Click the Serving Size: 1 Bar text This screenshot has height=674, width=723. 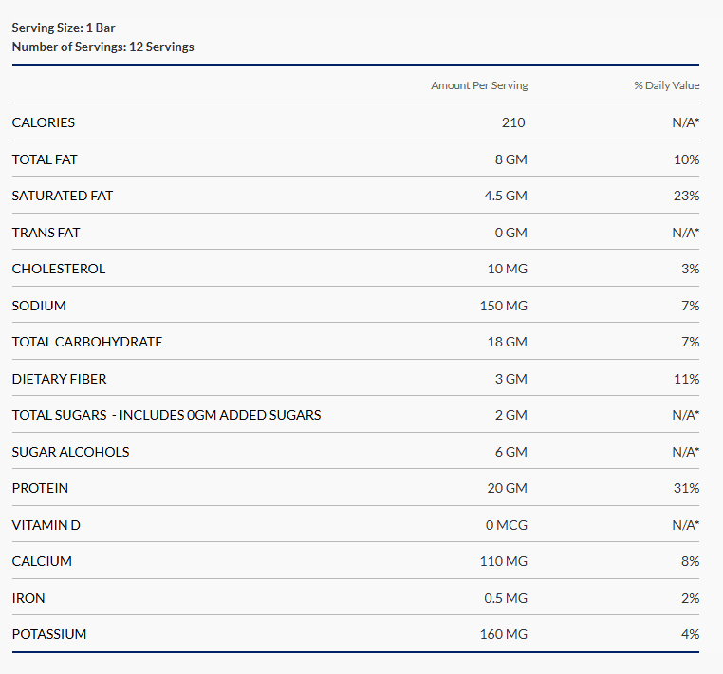pos(64,28)
